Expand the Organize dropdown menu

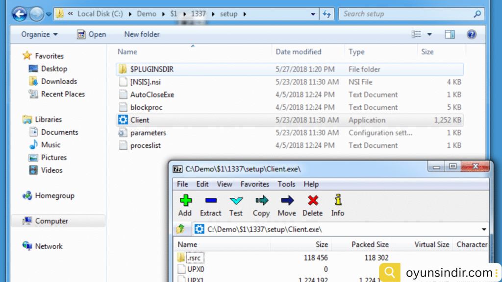pyautogui.click(x=40, y=34)
